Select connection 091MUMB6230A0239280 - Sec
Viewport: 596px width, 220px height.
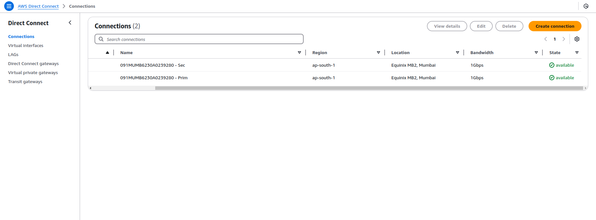coord(153,65)
